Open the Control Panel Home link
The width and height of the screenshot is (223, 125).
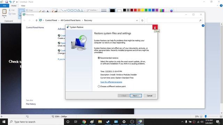35,27
